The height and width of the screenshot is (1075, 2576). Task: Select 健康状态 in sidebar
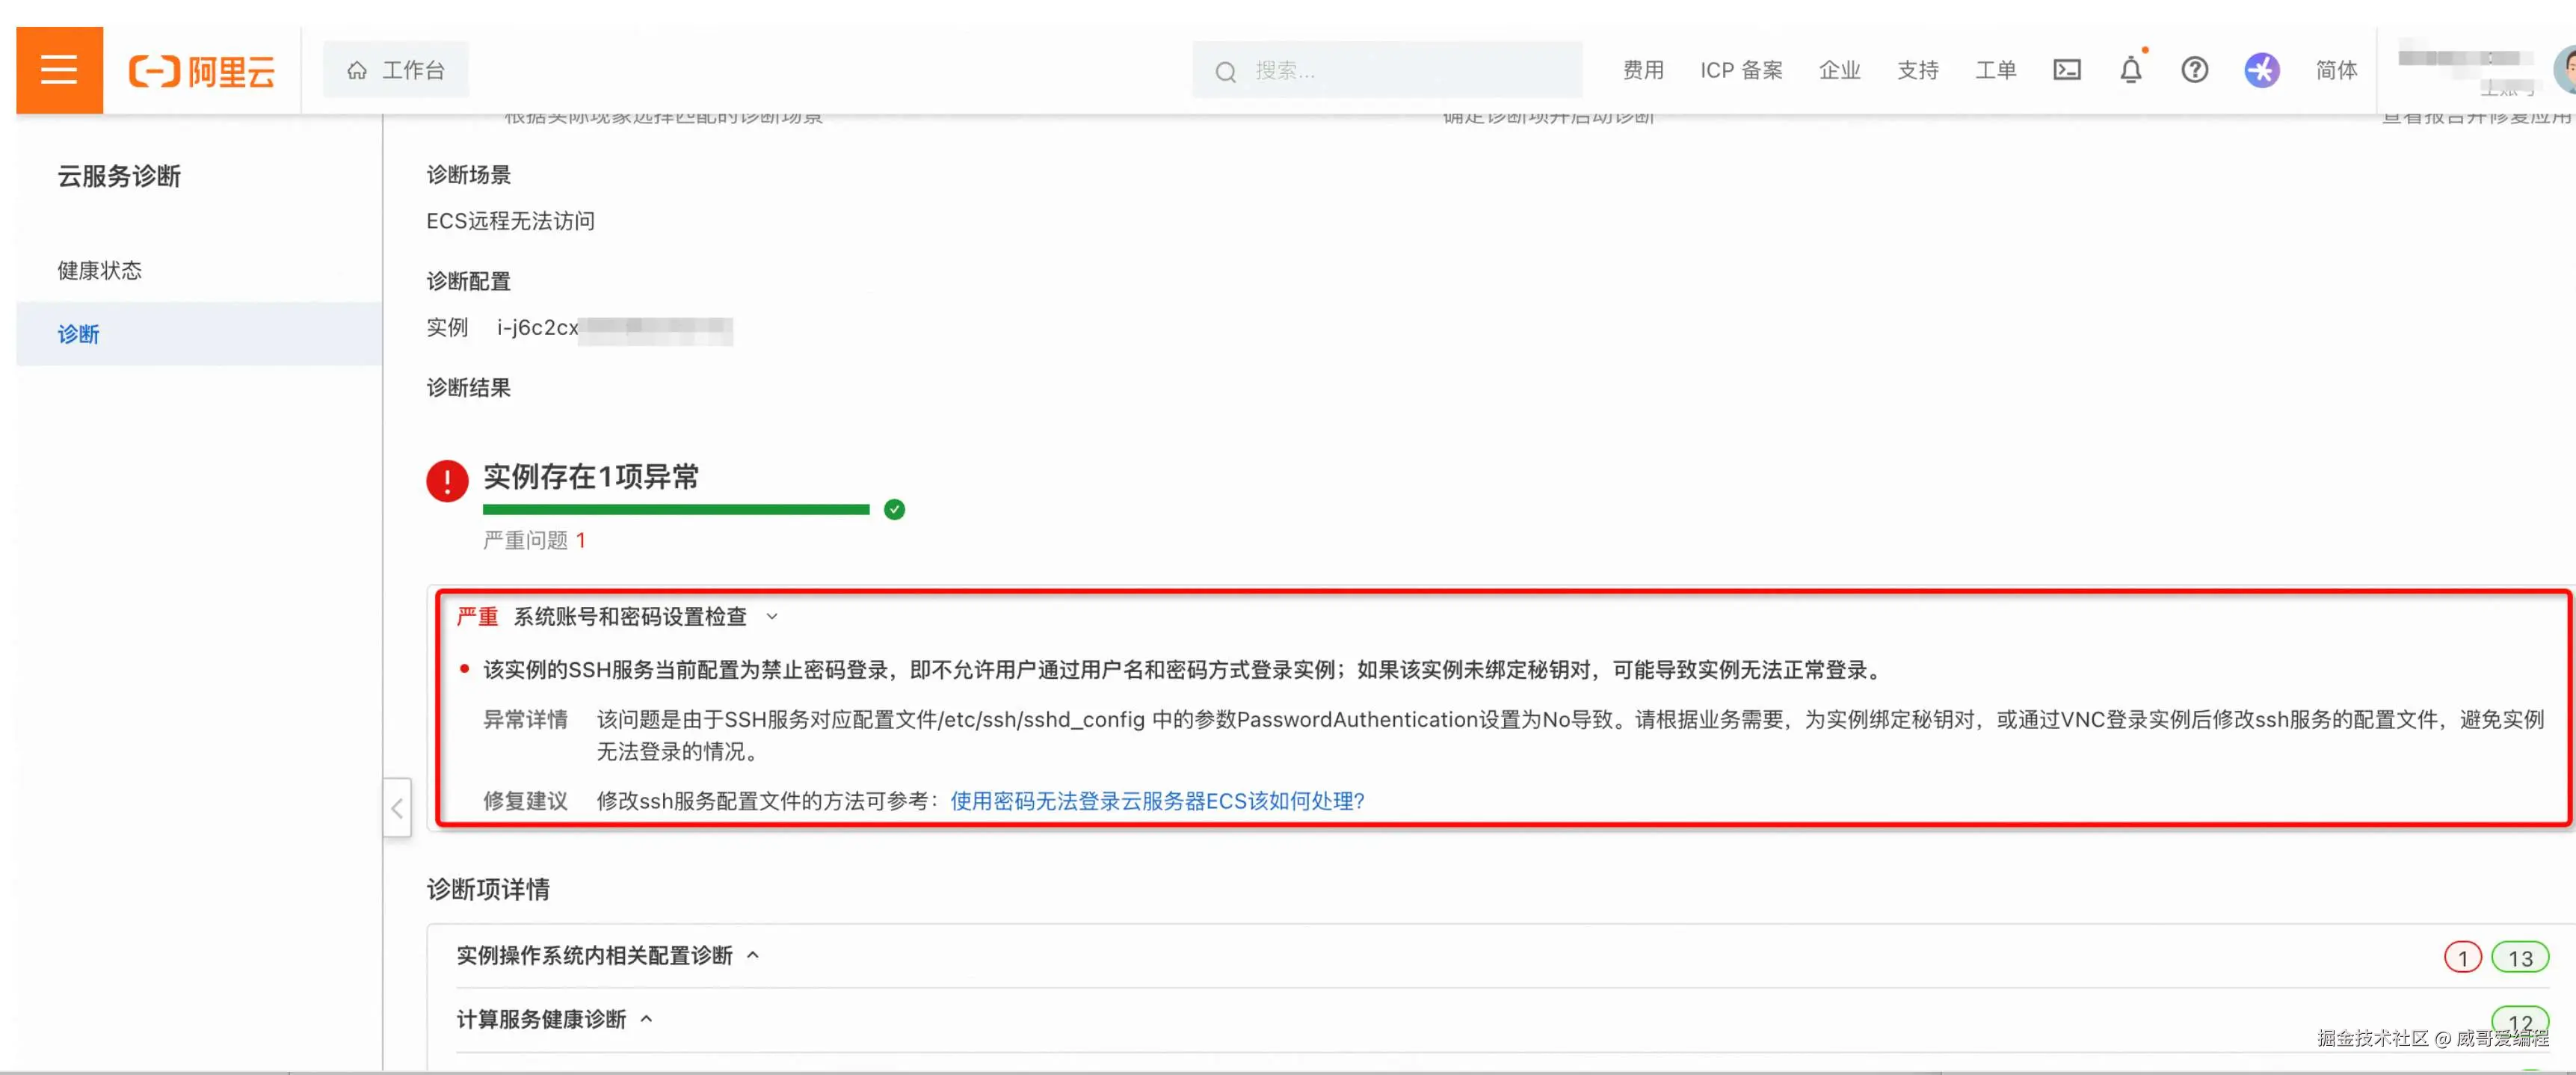(99, 270)
